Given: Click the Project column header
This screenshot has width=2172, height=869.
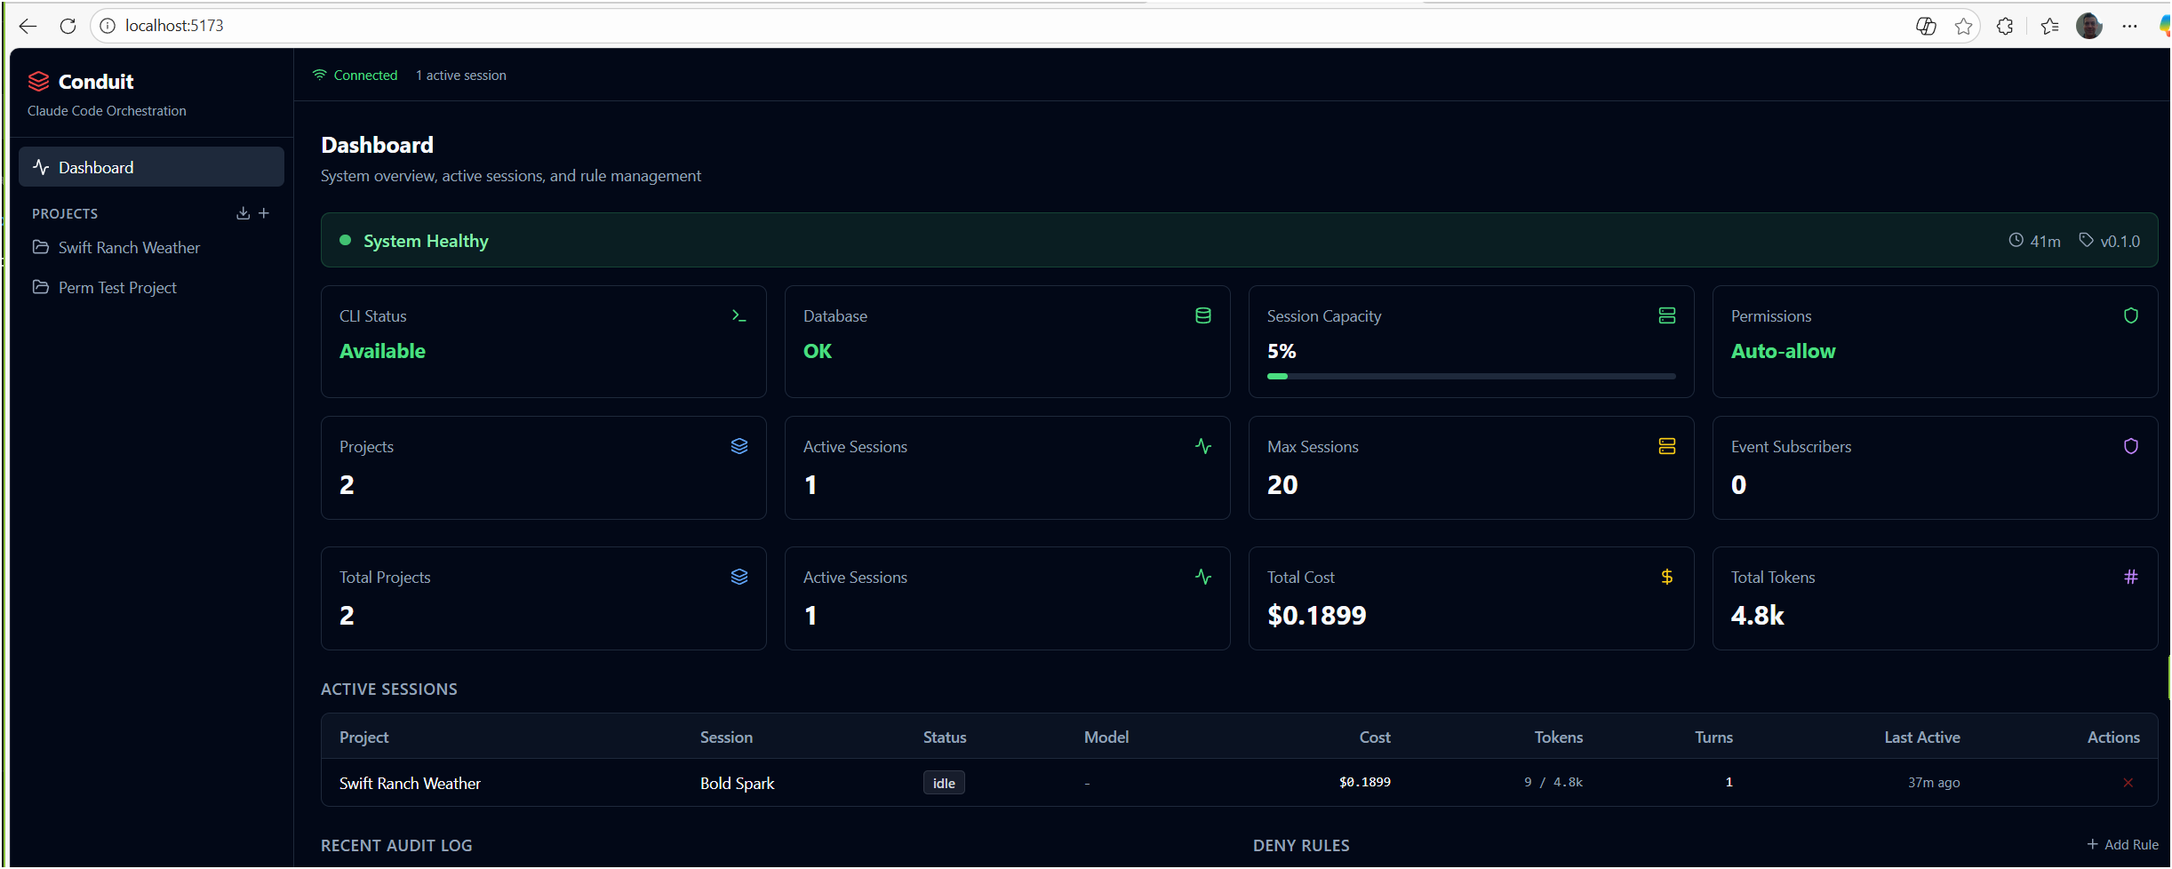Looking at the screenshot, I should [x=363, y=737].
